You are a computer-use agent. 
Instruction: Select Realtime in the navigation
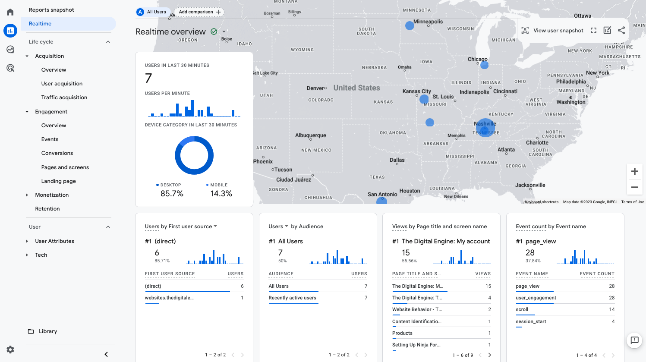(40, 24)
